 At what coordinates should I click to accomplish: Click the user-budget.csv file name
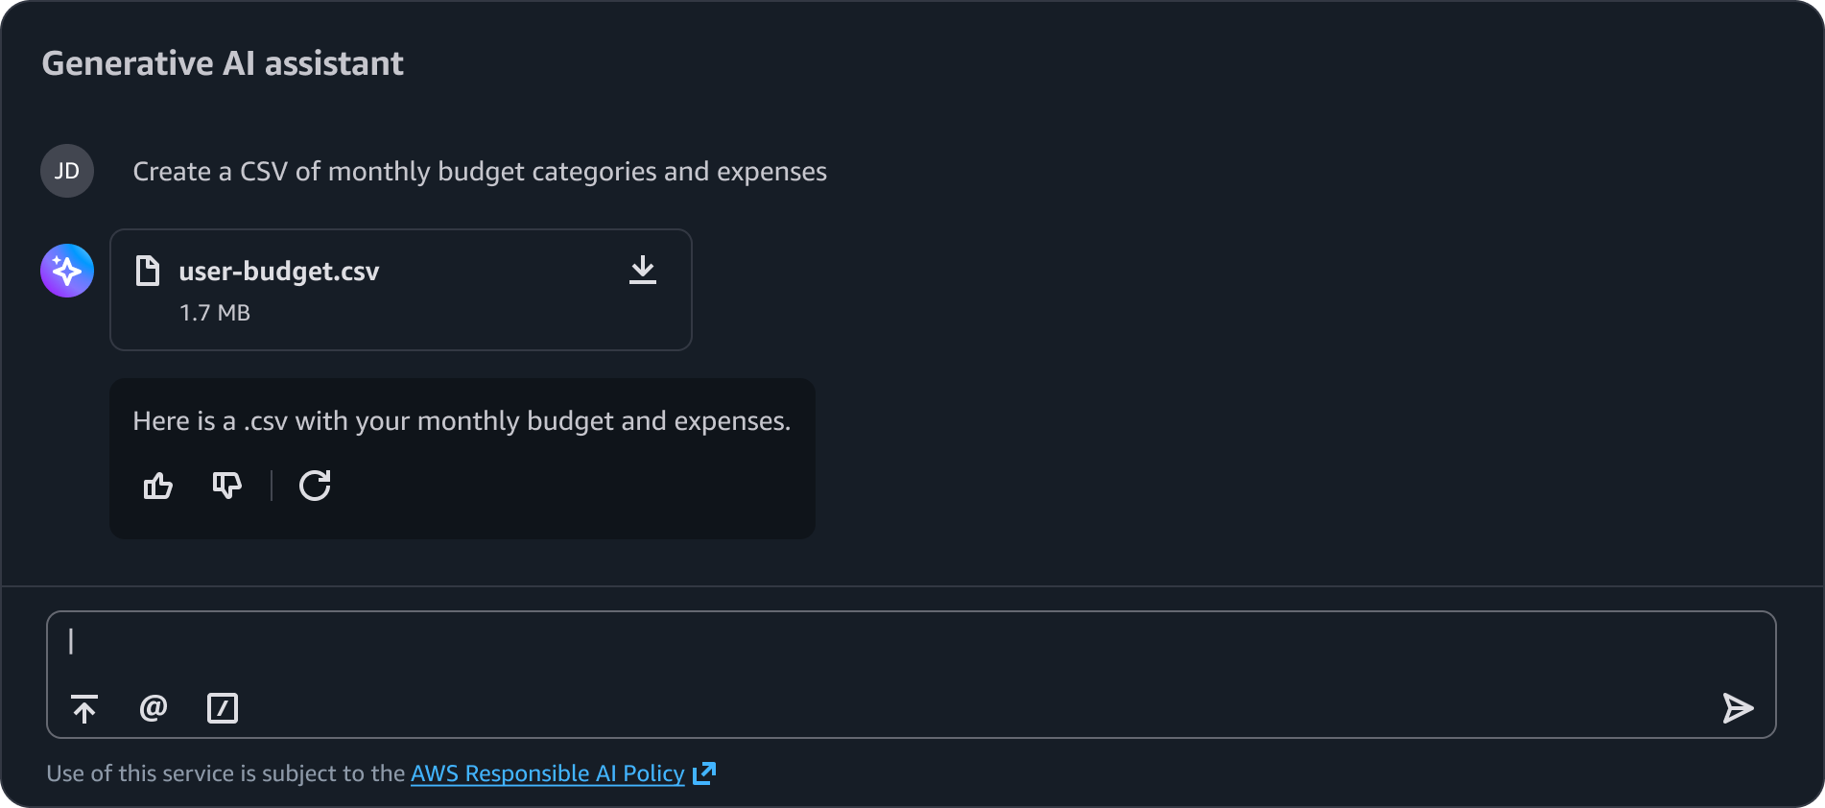tap(279, 272)
